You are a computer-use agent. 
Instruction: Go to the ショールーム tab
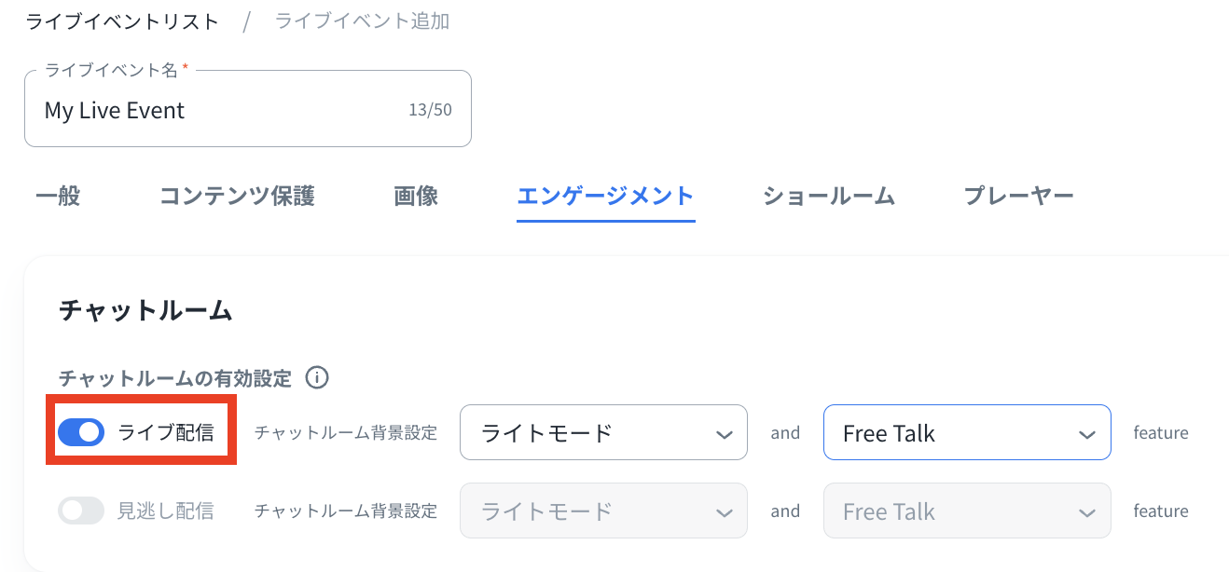click(829, 196)
